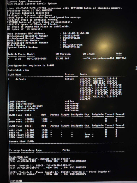Click SW Version 03.06.06E in switch table
The image size is (137, 183).
coord(62,58)
